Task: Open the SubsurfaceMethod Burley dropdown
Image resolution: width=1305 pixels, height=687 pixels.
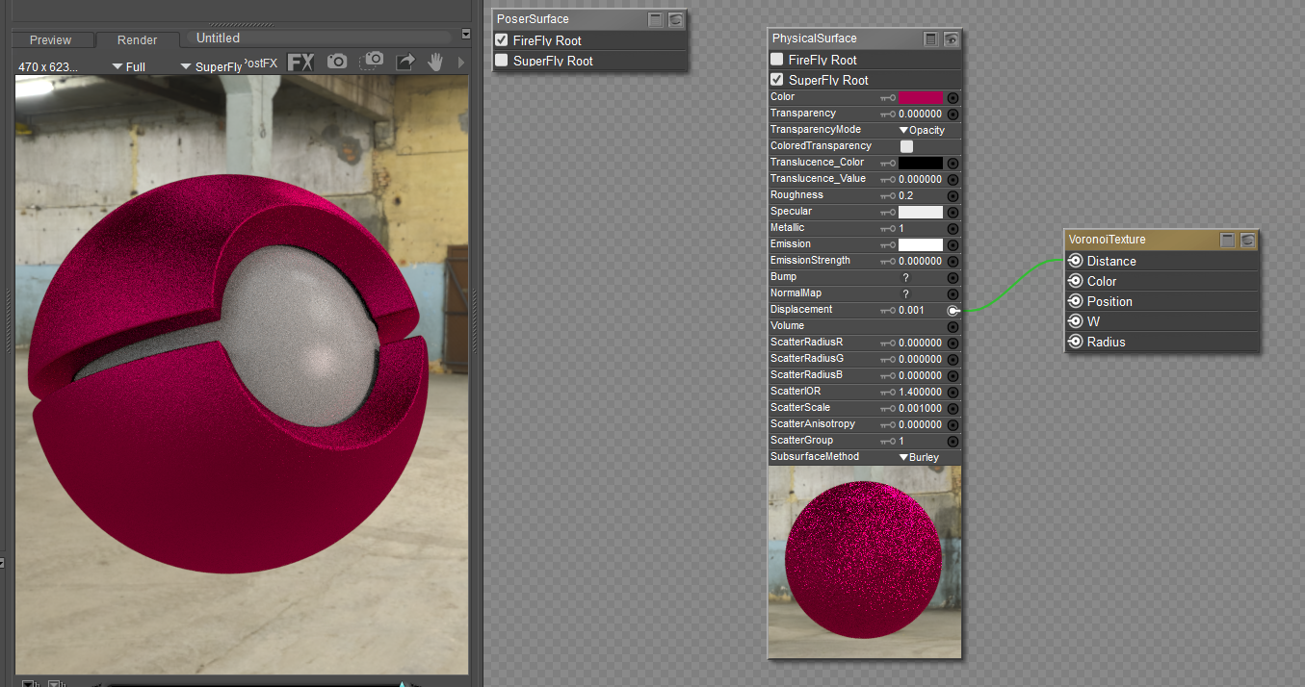Action: 919,457
